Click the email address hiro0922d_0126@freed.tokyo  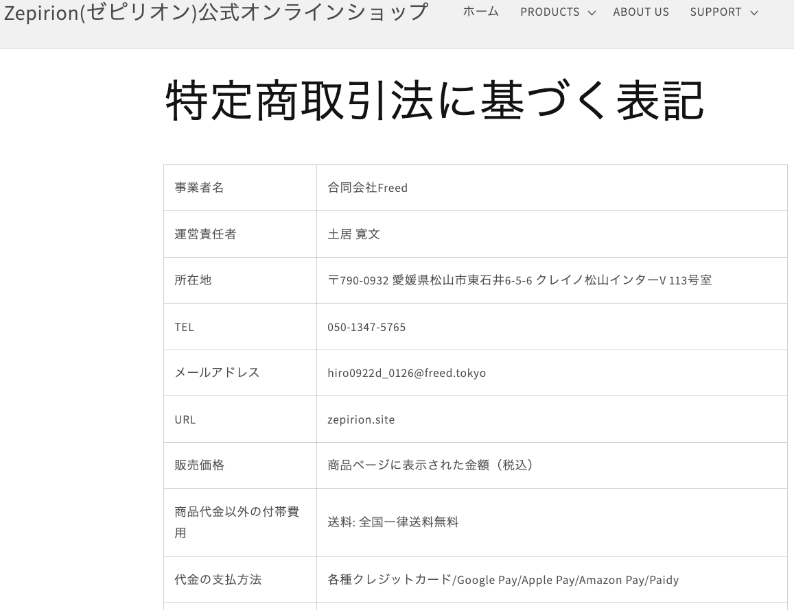[x=406, y=373]
